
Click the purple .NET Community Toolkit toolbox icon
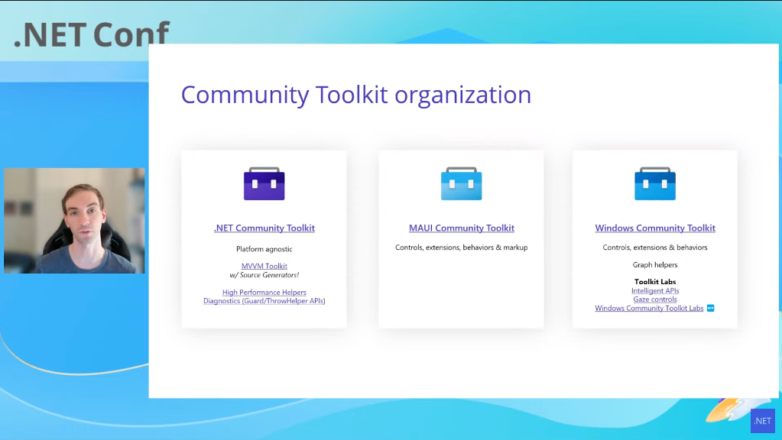click(264, 183)
